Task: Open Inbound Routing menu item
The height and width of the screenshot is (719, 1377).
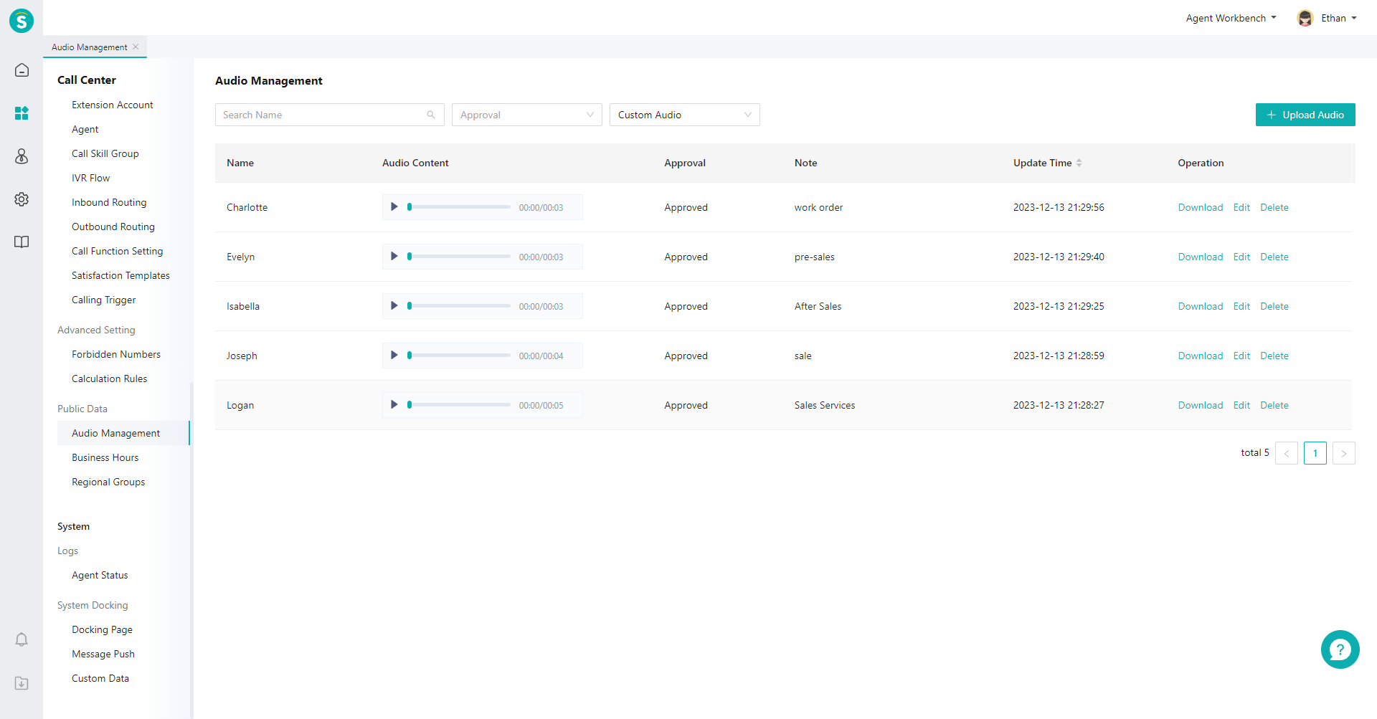Action: point(109,202)
